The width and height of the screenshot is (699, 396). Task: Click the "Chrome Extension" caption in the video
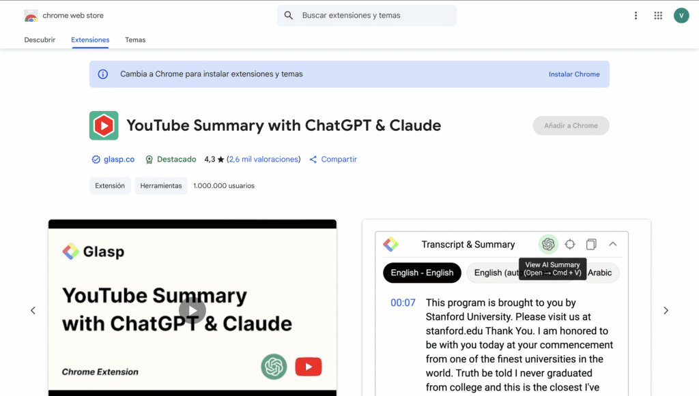[x=100, y=372]
